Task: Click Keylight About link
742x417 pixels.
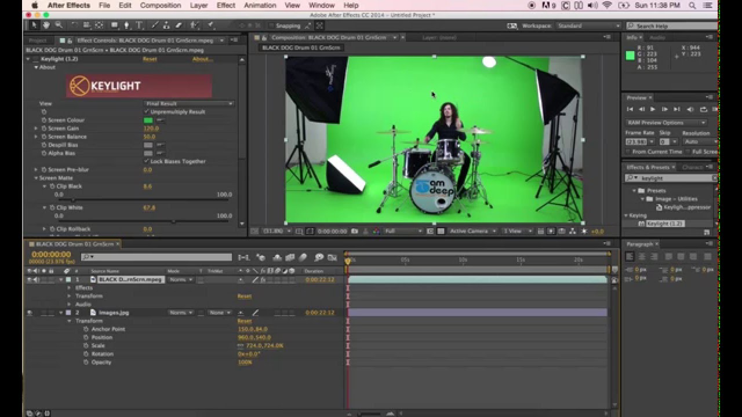Action: (x=202, y=59)
